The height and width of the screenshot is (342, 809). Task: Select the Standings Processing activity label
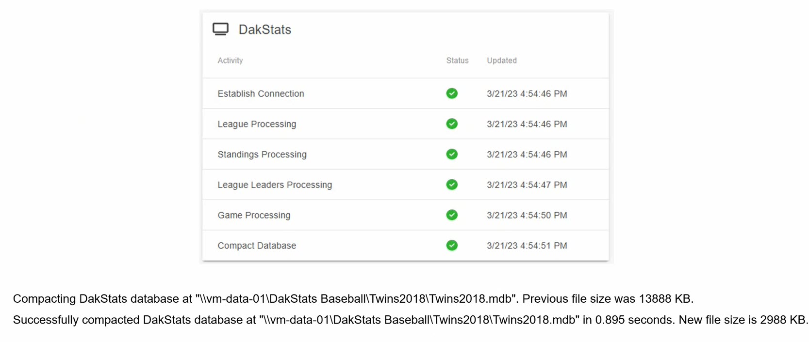[x=262, y=155]
